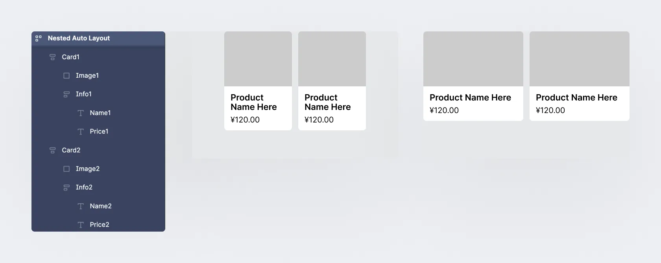Click the frame icon beside Nested Auto Layout

point(38,38)
